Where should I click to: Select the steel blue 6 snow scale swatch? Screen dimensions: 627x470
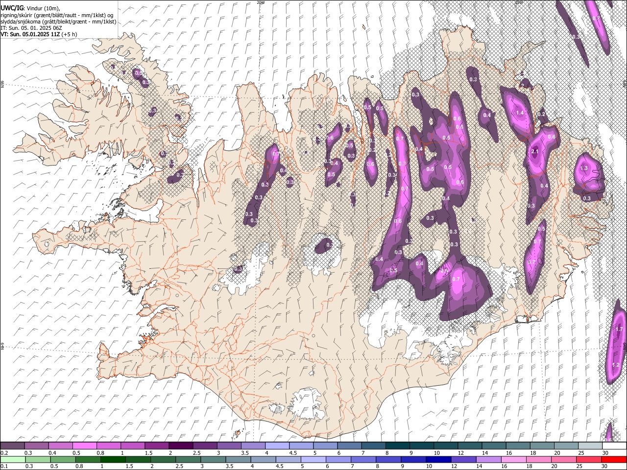(349, 446)
